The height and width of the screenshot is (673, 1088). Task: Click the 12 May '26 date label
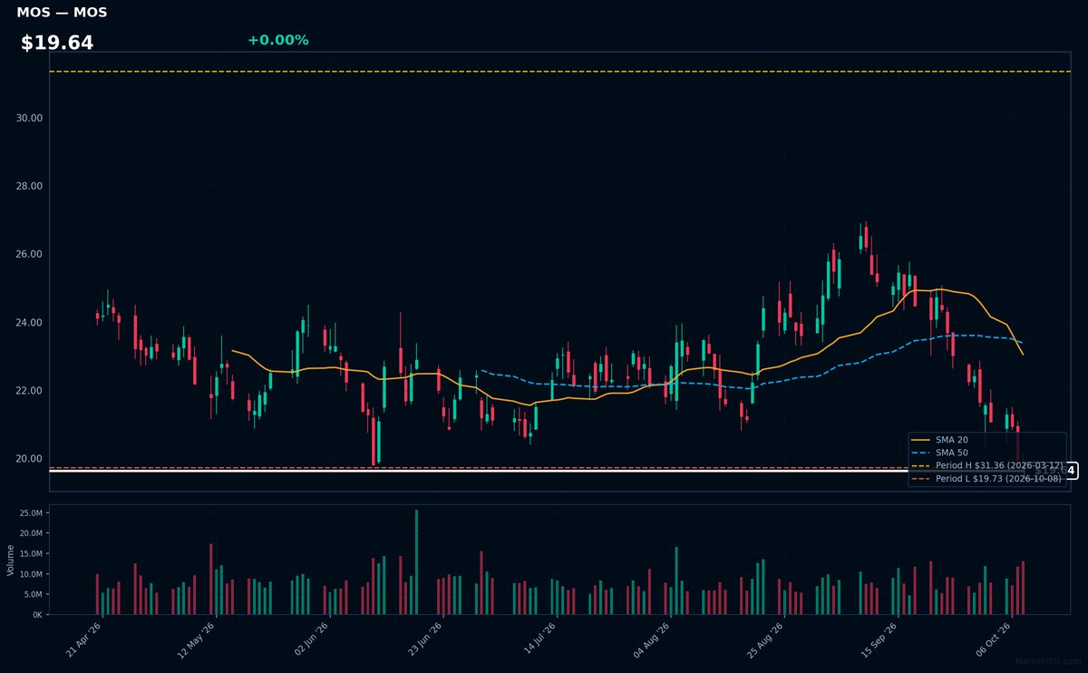click(x=197, y=639)
